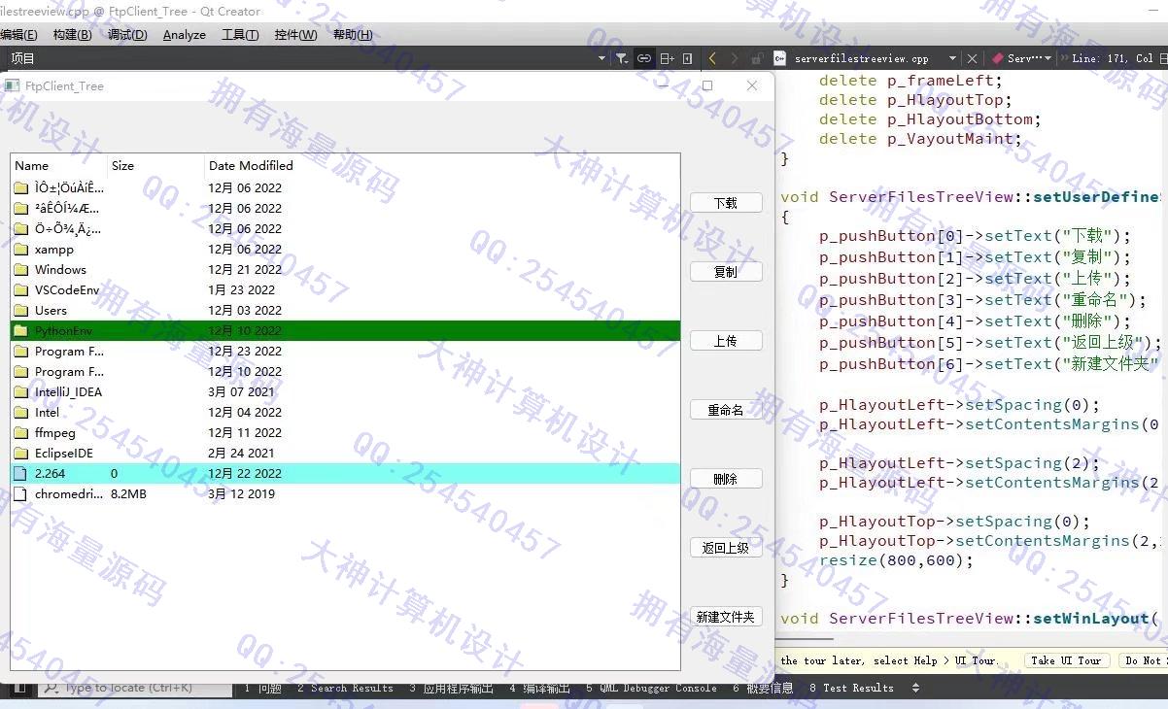Click the file icon of chromedri... row
Viewport: 1168px width, 709px height.
[x=21, y=494]
